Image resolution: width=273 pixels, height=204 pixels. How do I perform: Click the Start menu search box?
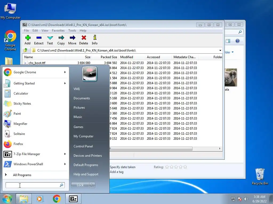pos(35,185)
